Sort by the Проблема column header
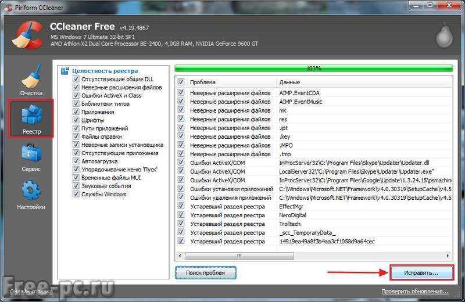465x302 pixels. tap(231, 82)
